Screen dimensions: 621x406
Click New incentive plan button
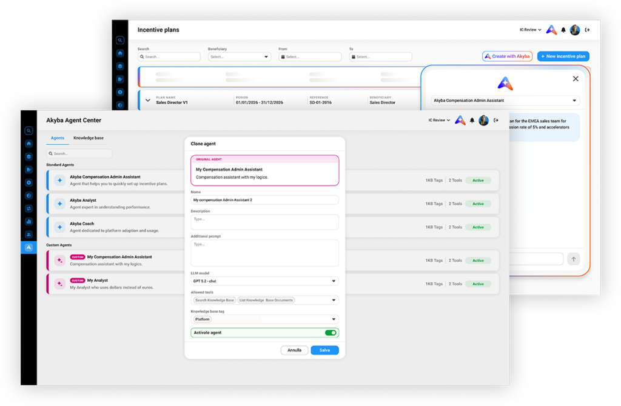(x=563, y=56)
